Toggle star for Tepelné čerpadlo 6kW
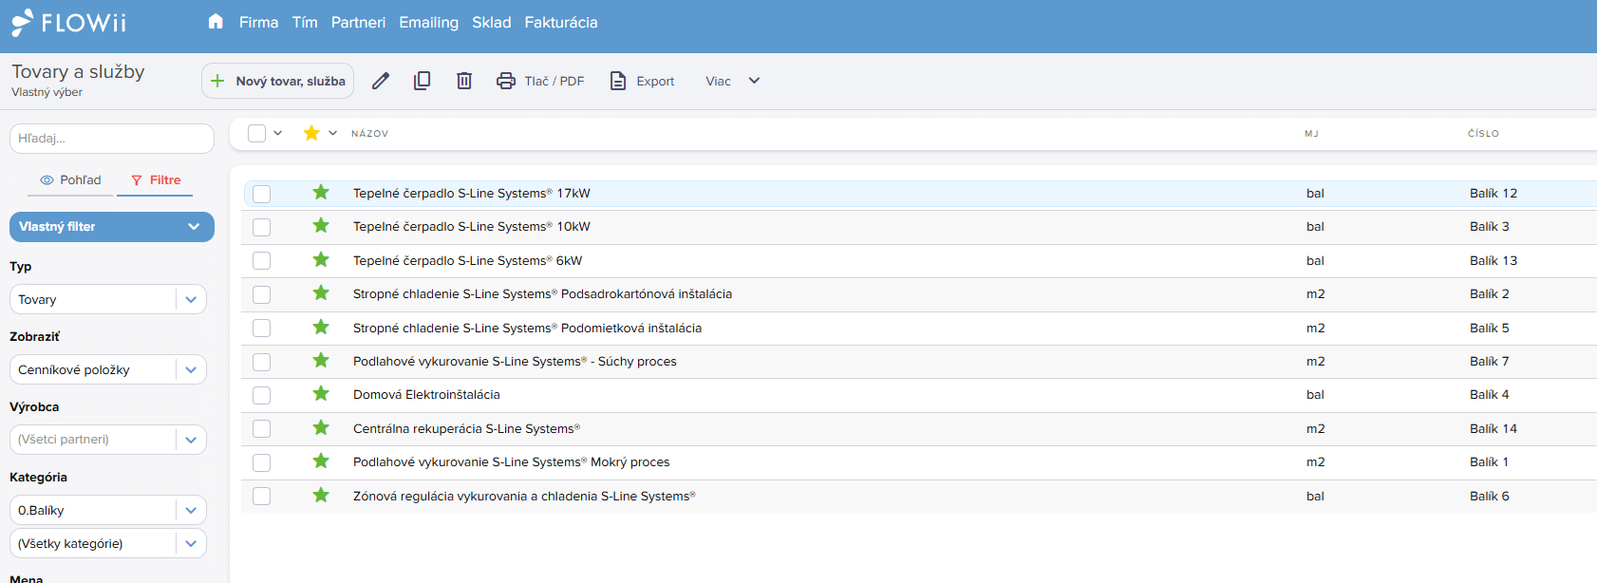This screenshot has width=1597, height=583. click(x=321, y=260)
